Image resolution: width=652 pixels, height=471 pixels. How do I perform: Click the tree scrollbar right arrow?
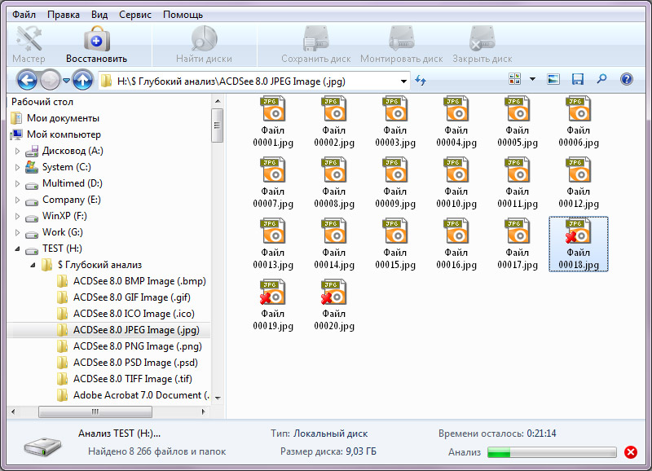[203, 412]
